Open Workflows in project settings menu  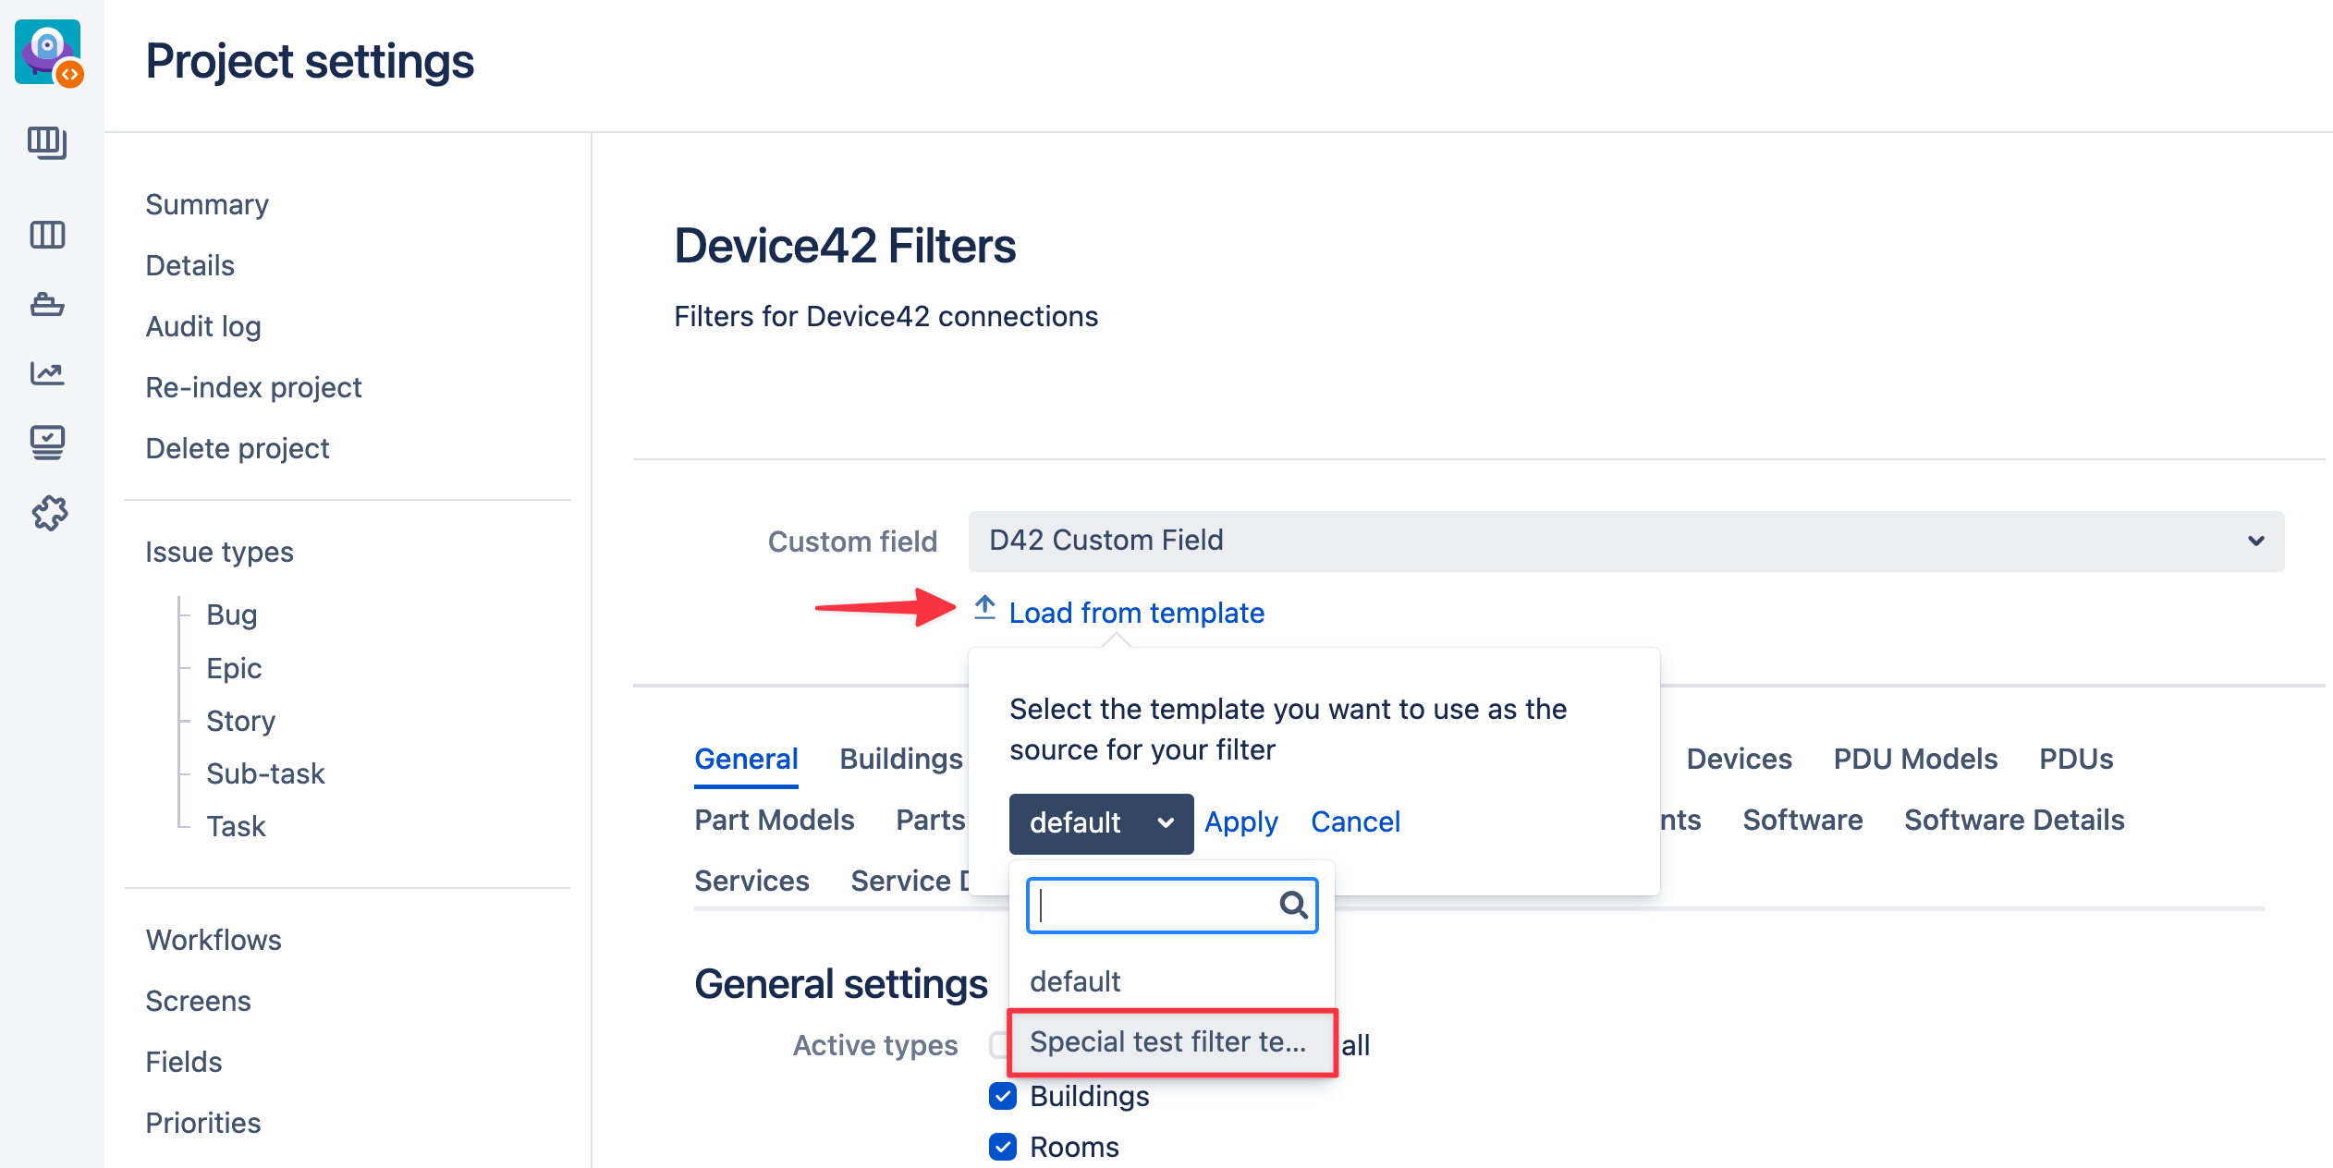coord(214,940)
